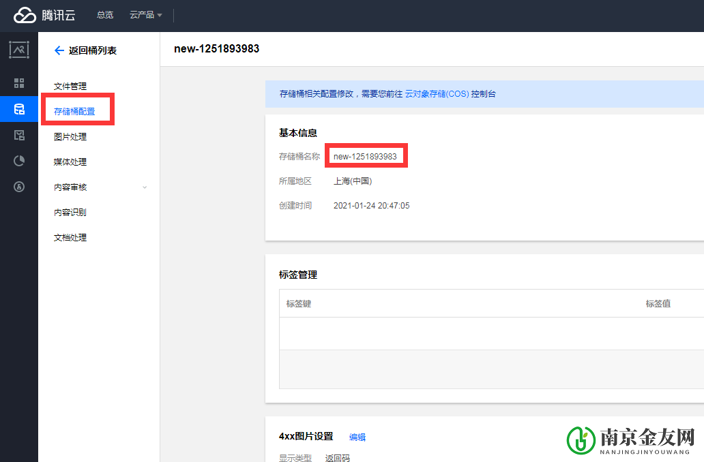Open 媒体处理 in the sidebar
This screenshot has height=462, width=704.
(70, 161)
